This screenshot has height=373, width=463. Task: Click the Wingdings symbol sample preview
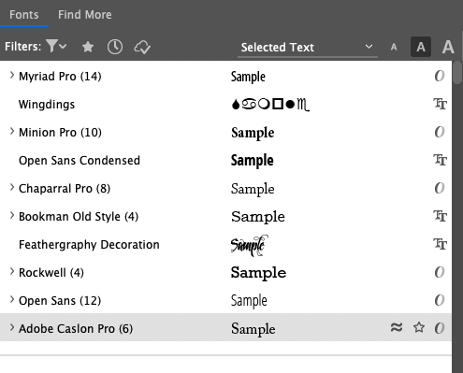tap(270, 105)
